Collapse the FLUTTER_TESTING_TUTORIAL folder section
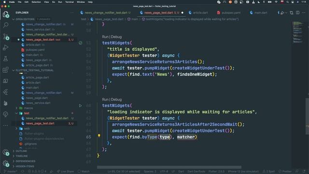 (x=14, y=71)
